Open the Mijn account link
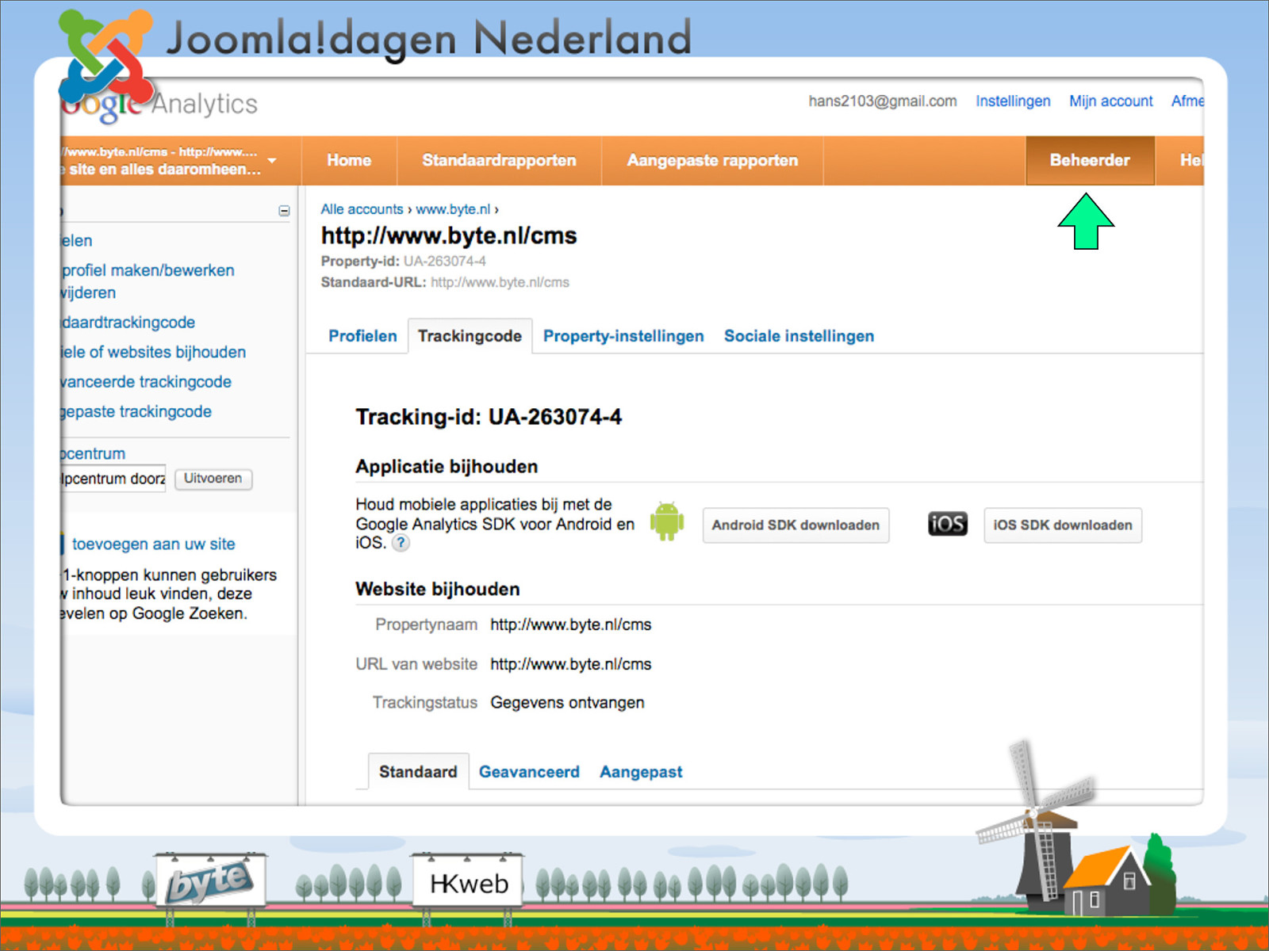The width and height of the screenshot is (1269, 951). coord(1111,101)
